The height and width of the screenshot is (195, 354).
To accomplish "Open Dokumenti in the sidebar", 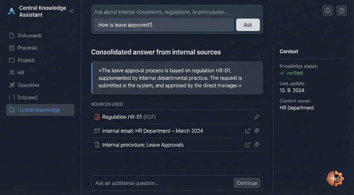I will point(30,36).
